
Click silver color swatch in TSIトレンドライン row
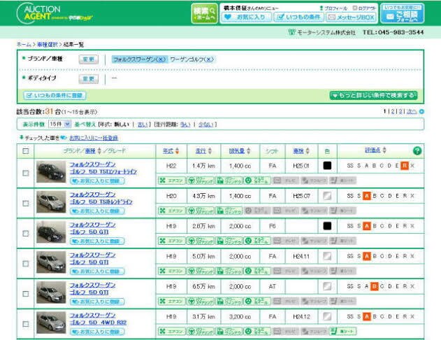(327, 196)
